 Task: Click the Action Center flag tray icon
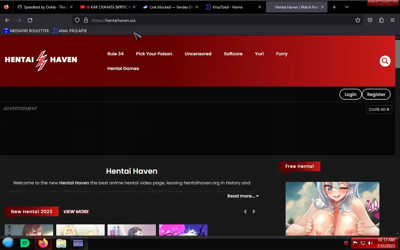point(355,243)
